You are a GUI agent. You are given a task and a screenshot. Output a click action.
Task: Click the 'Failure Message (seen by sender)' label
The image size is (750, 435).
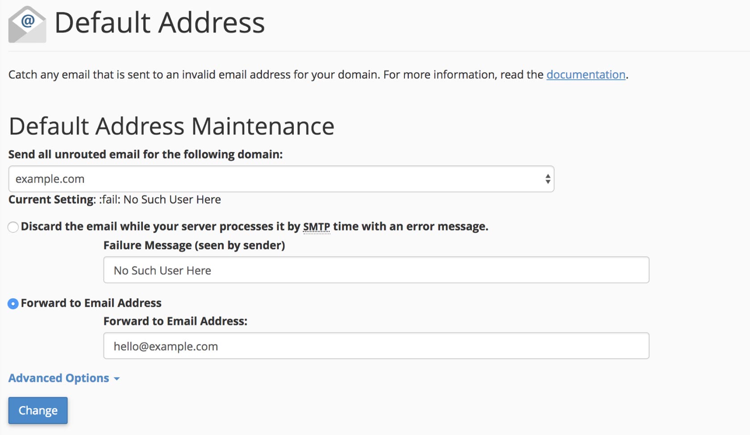194,246
